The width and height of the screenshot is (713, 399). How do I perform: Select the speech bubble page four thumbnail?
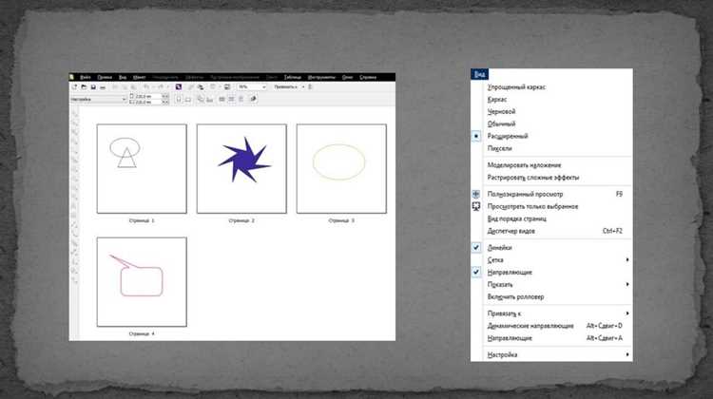click(x=142, y=282)
